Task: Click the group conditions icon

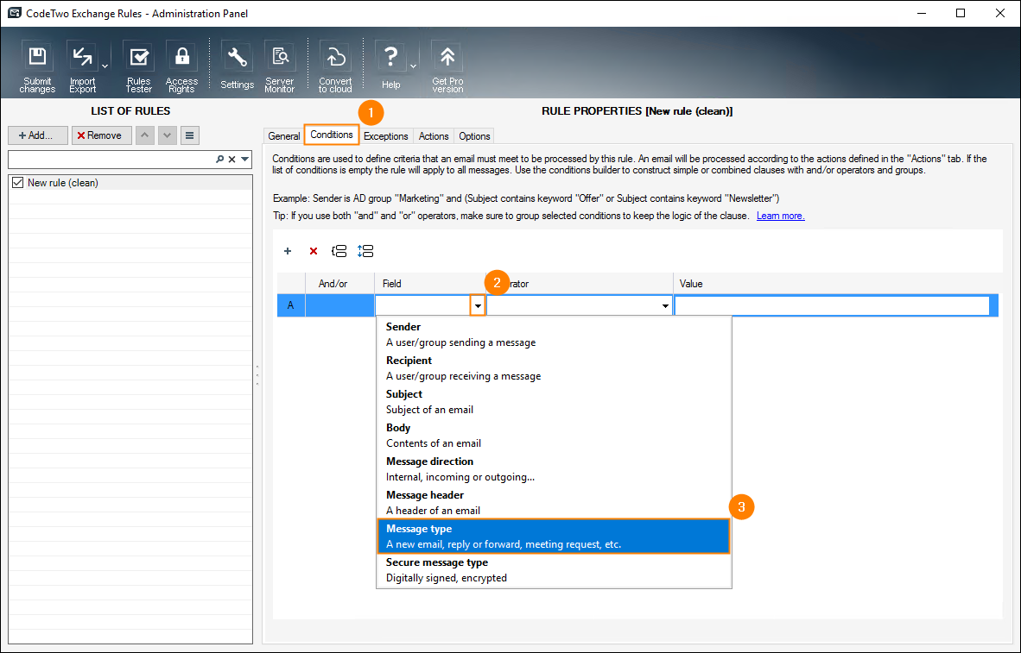Action: click(x=339, y=251)
